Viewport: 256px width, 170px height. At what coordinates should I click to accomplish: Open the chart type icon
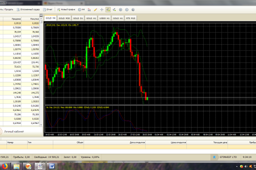pos(89,10)
